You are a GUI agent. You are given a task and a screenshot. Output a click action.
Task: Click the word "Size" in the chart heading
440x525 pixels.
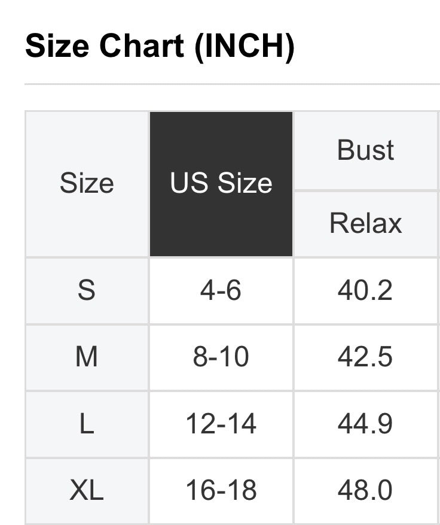(x=58, y=47)
